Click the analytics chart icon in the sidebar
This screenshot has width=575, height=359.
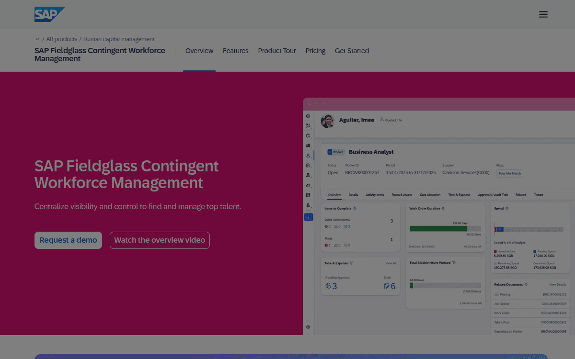coord(308,185)
